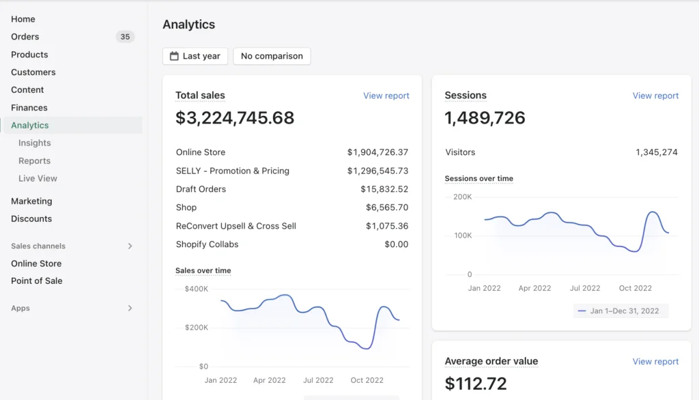Expand the Apps section chevron

coord(130,308)
